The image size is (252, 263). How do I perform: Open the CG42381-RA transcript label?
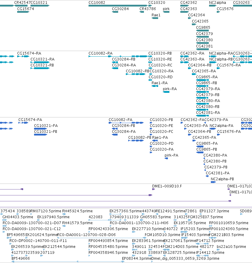(208, 113)
